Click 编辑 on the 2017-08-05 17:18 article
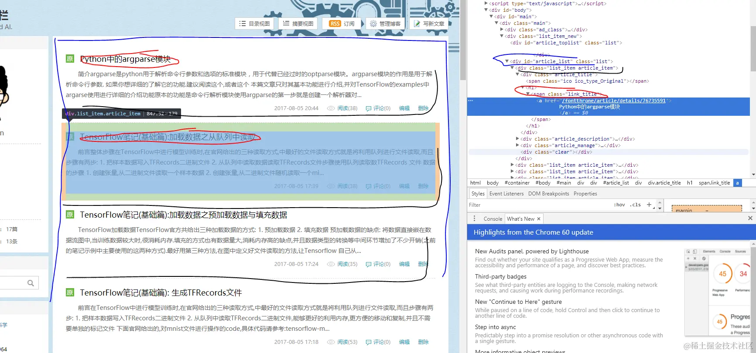The width and height of the screenshot is (756, 353). pos(404,342)
